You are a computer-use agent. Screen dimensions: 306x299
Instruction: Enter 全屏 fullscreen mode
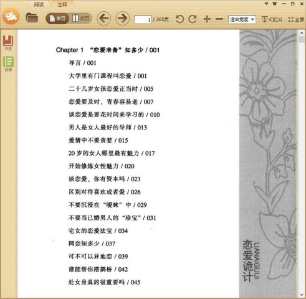[x=296, y=19]
